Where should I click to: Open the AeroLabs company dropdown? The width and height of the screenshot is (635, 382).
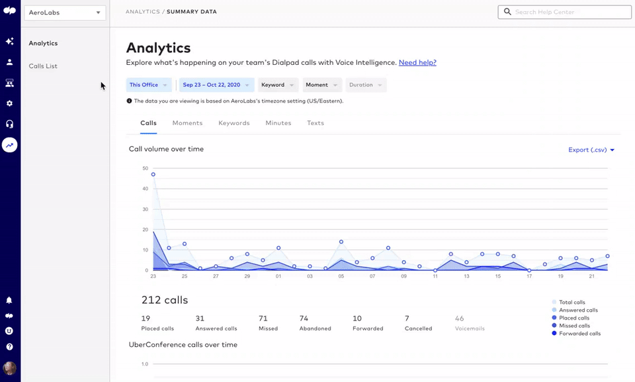coord(65,13)
